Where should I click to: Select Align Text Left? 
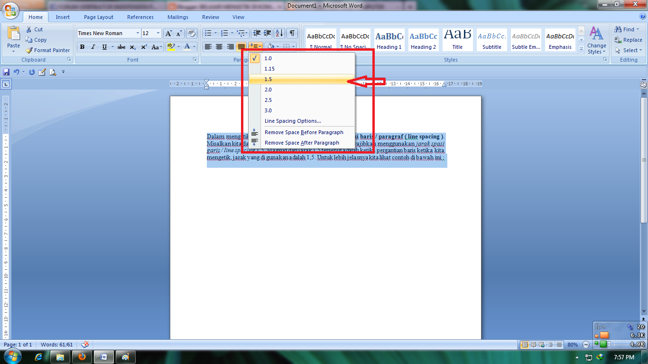(x=208, y=46)
